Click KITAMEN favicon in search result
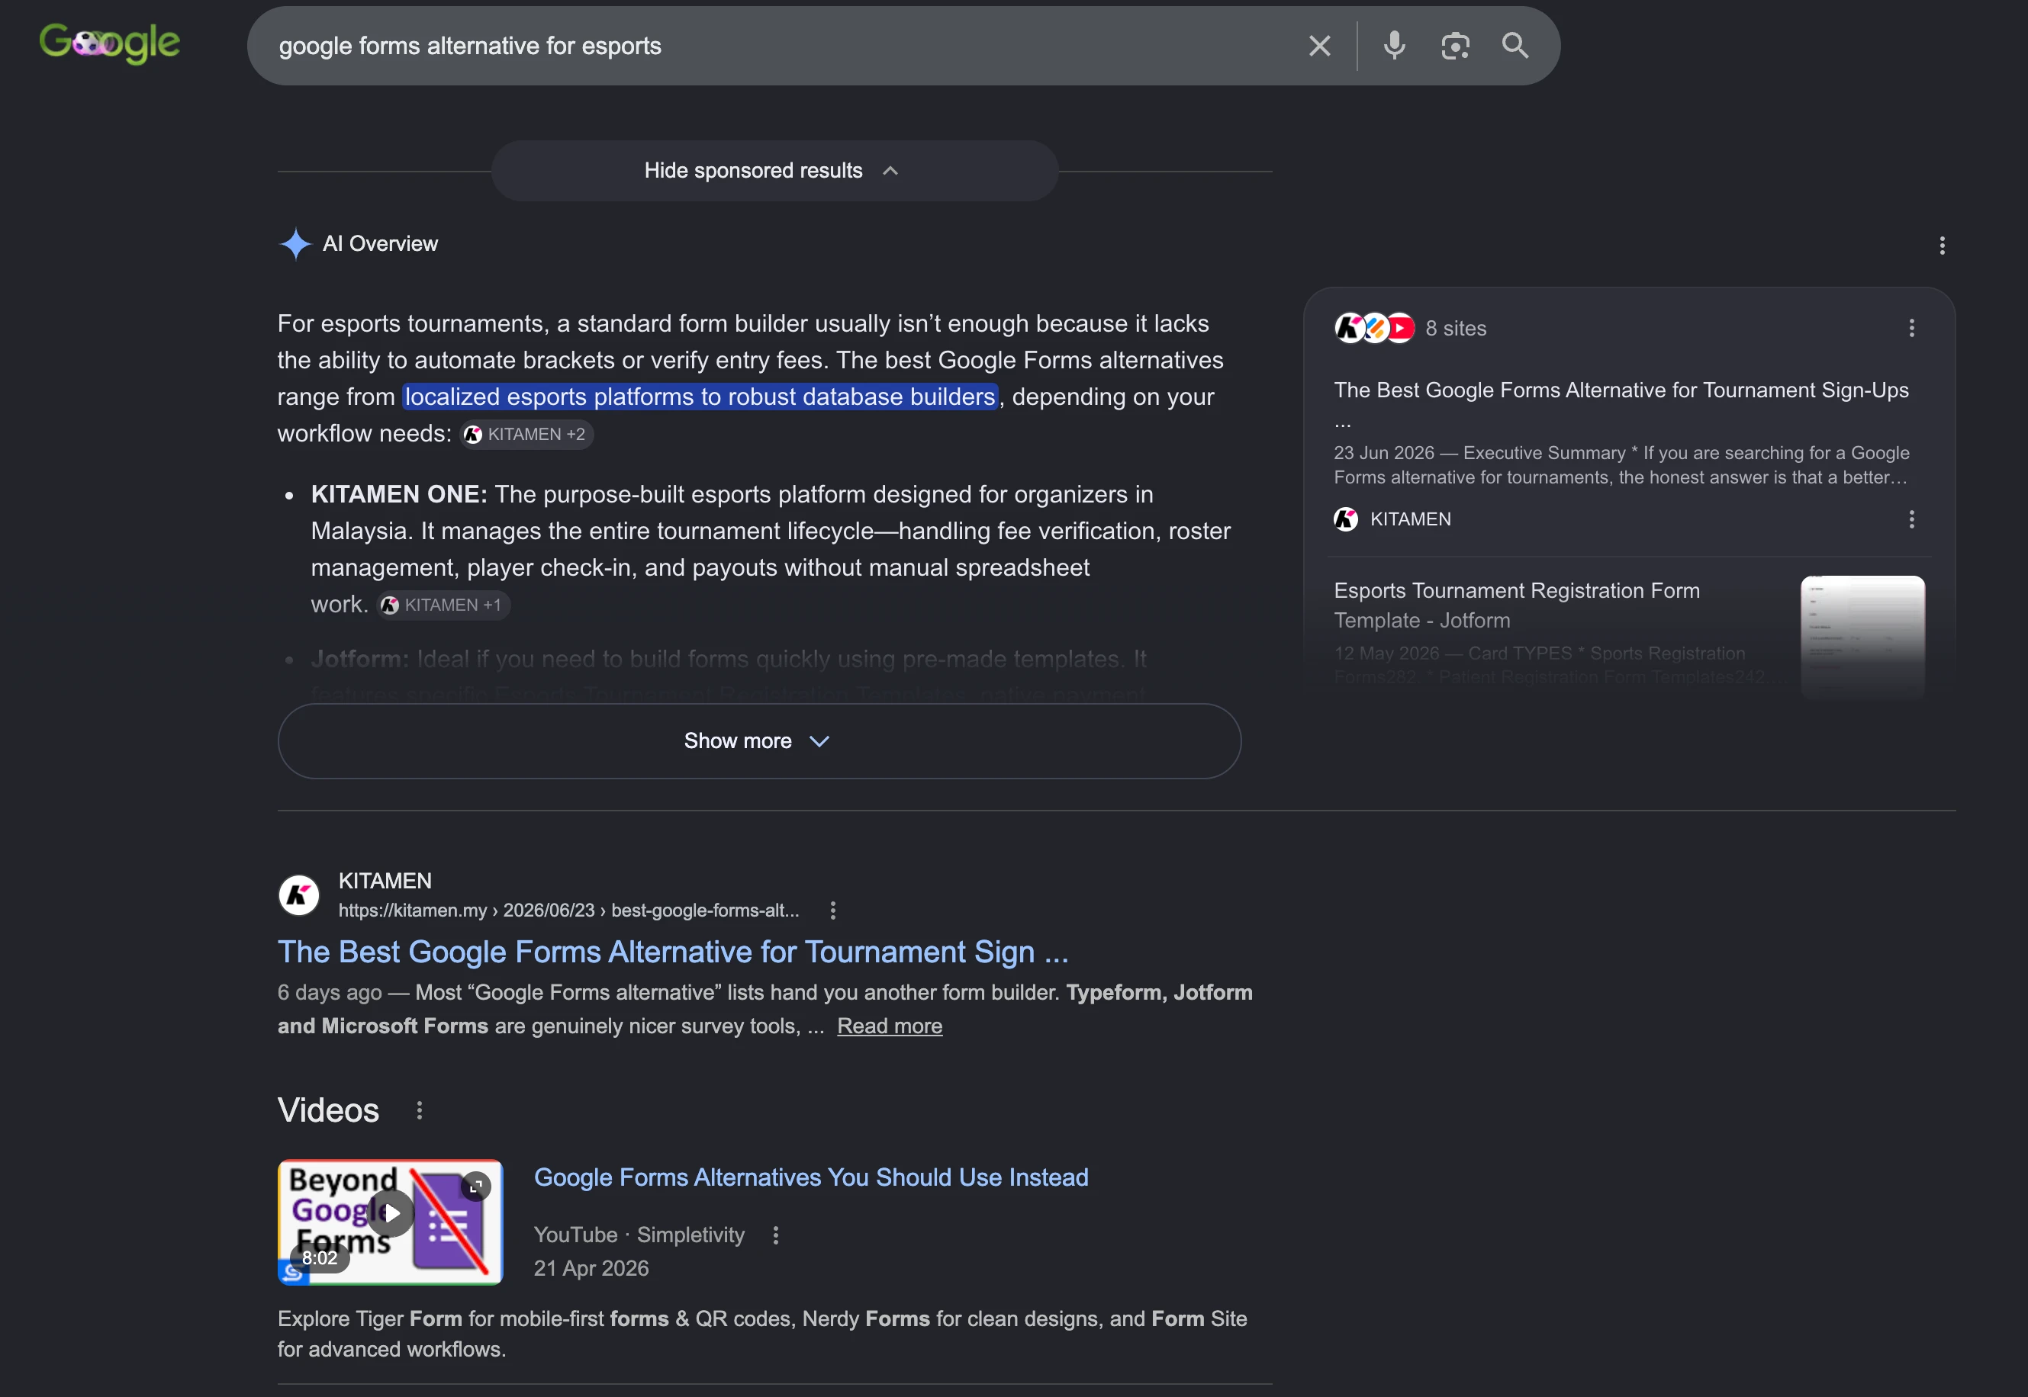Viewport: 2028px width, 1397px height. coord(298,895)
